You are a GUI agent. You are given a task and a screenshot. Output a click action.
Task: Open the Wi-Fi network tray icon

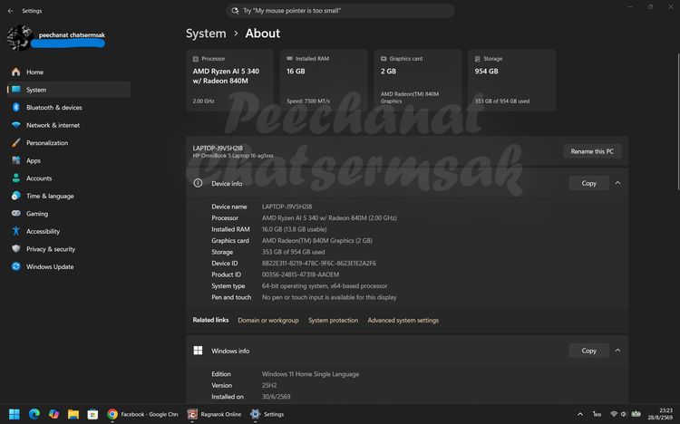point(613,414)
